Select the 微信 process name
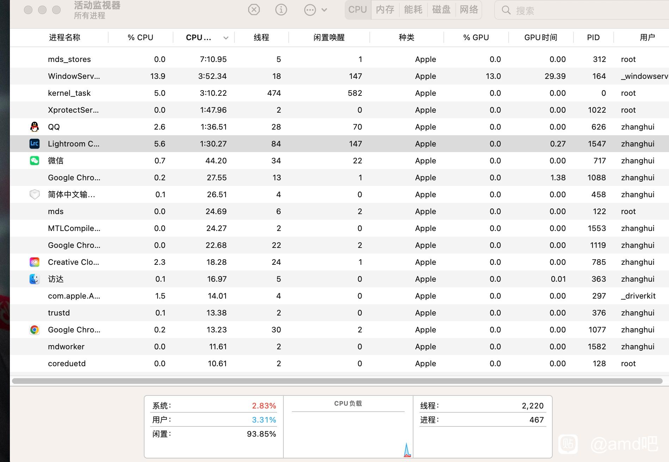 pyautogui.click(x=56, y=161)
